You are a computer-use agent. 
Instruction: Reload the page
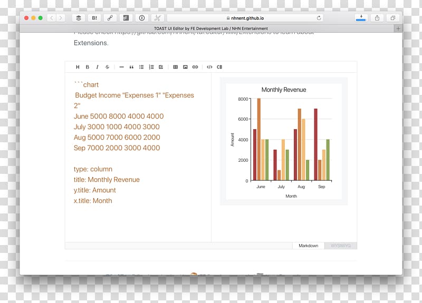(319, 18)
